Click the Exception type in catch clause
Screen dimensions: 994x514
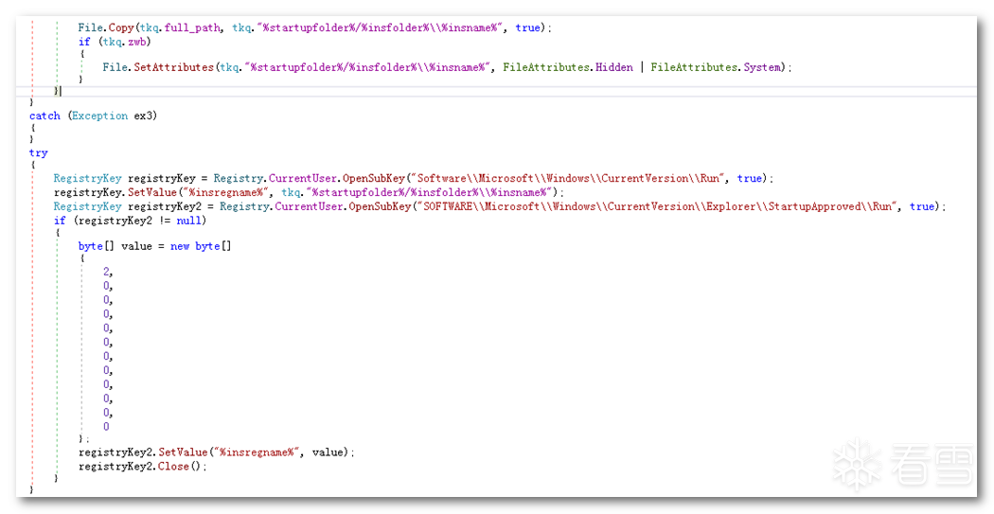tap(99, 116)
